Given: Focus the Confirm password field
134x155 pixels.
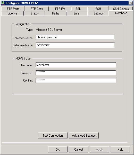Looking at the screenshot, I should (76, 80).
